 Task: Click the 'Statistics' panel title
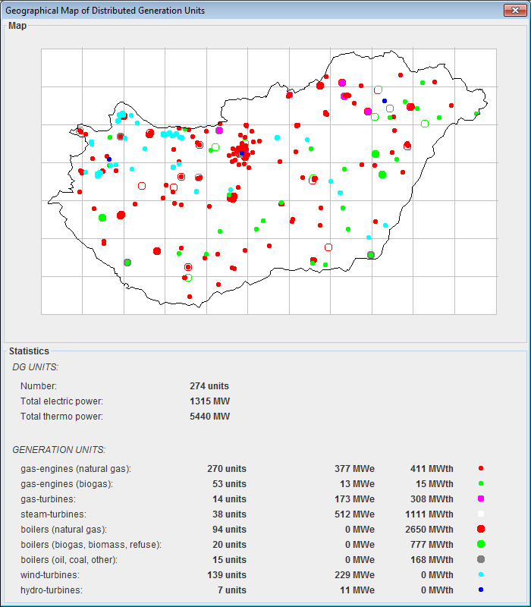pyautogui.click(x=29, y=351)
